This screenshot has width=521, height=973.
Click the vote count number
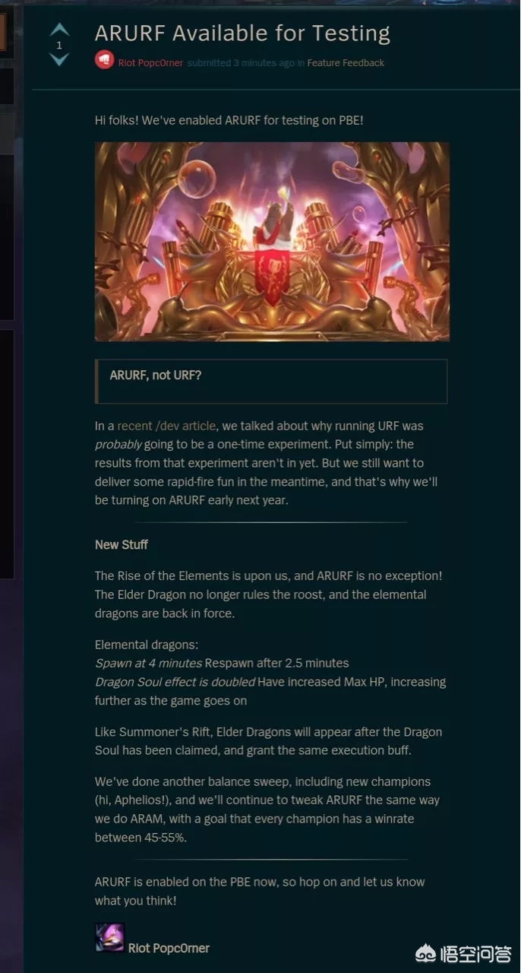point(59,45)
